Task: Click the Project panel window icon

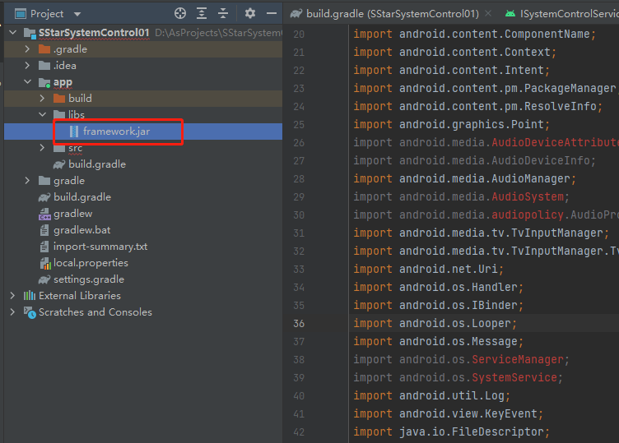Action: tap(20, 14)
